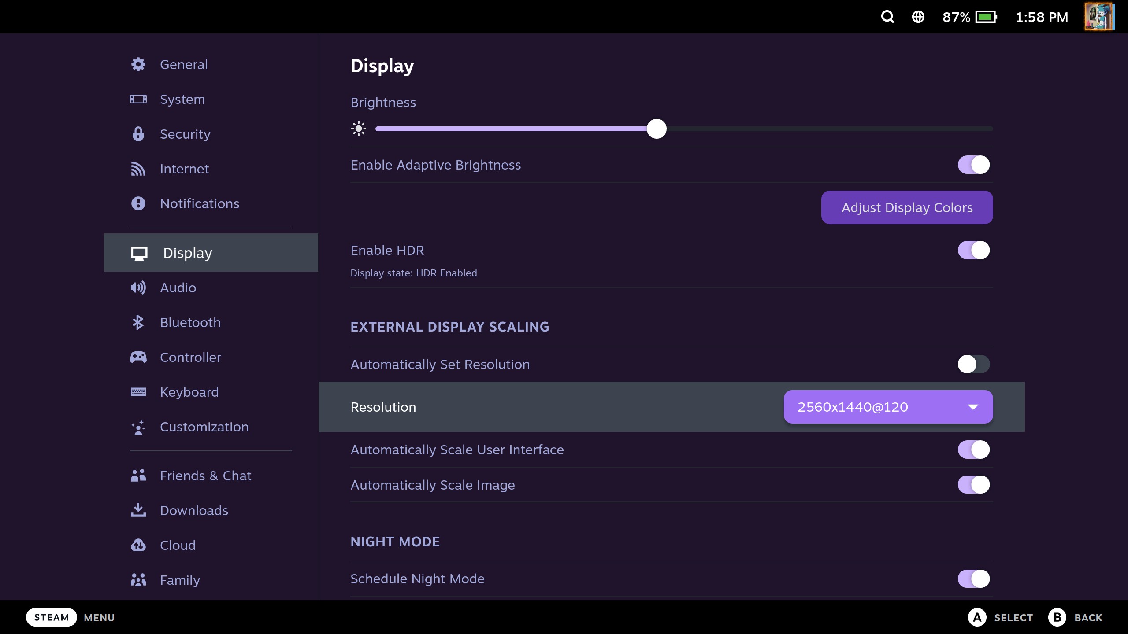Click the Resolution dropdown arrow

coord(973,407)
